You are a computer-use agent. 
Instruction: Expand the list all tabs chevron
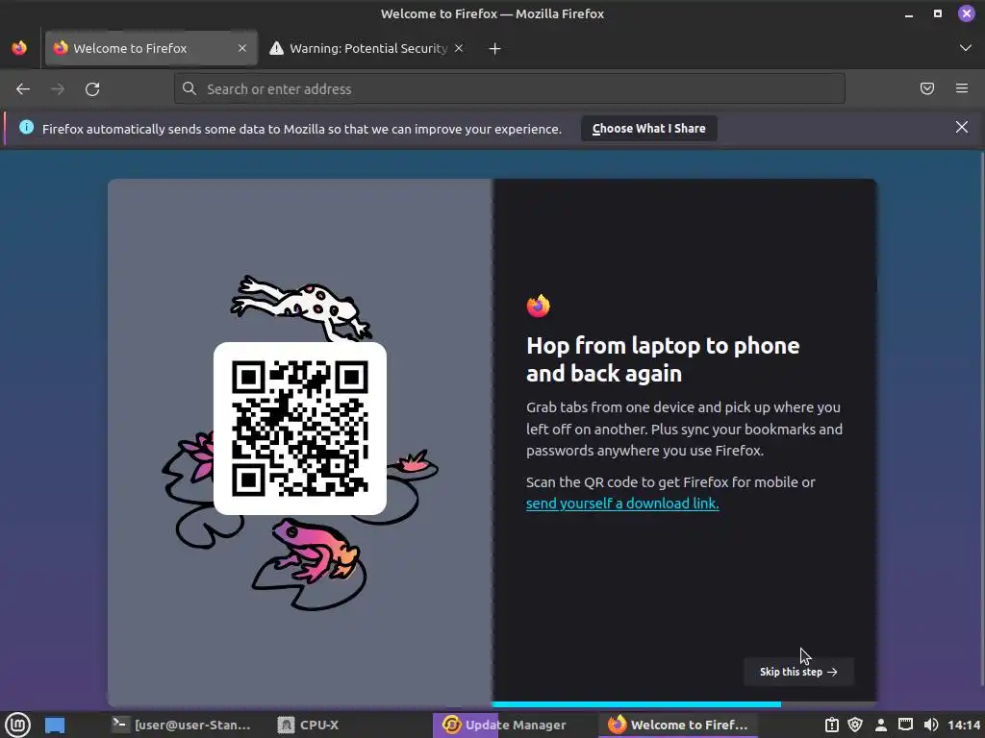click(966, 48)
